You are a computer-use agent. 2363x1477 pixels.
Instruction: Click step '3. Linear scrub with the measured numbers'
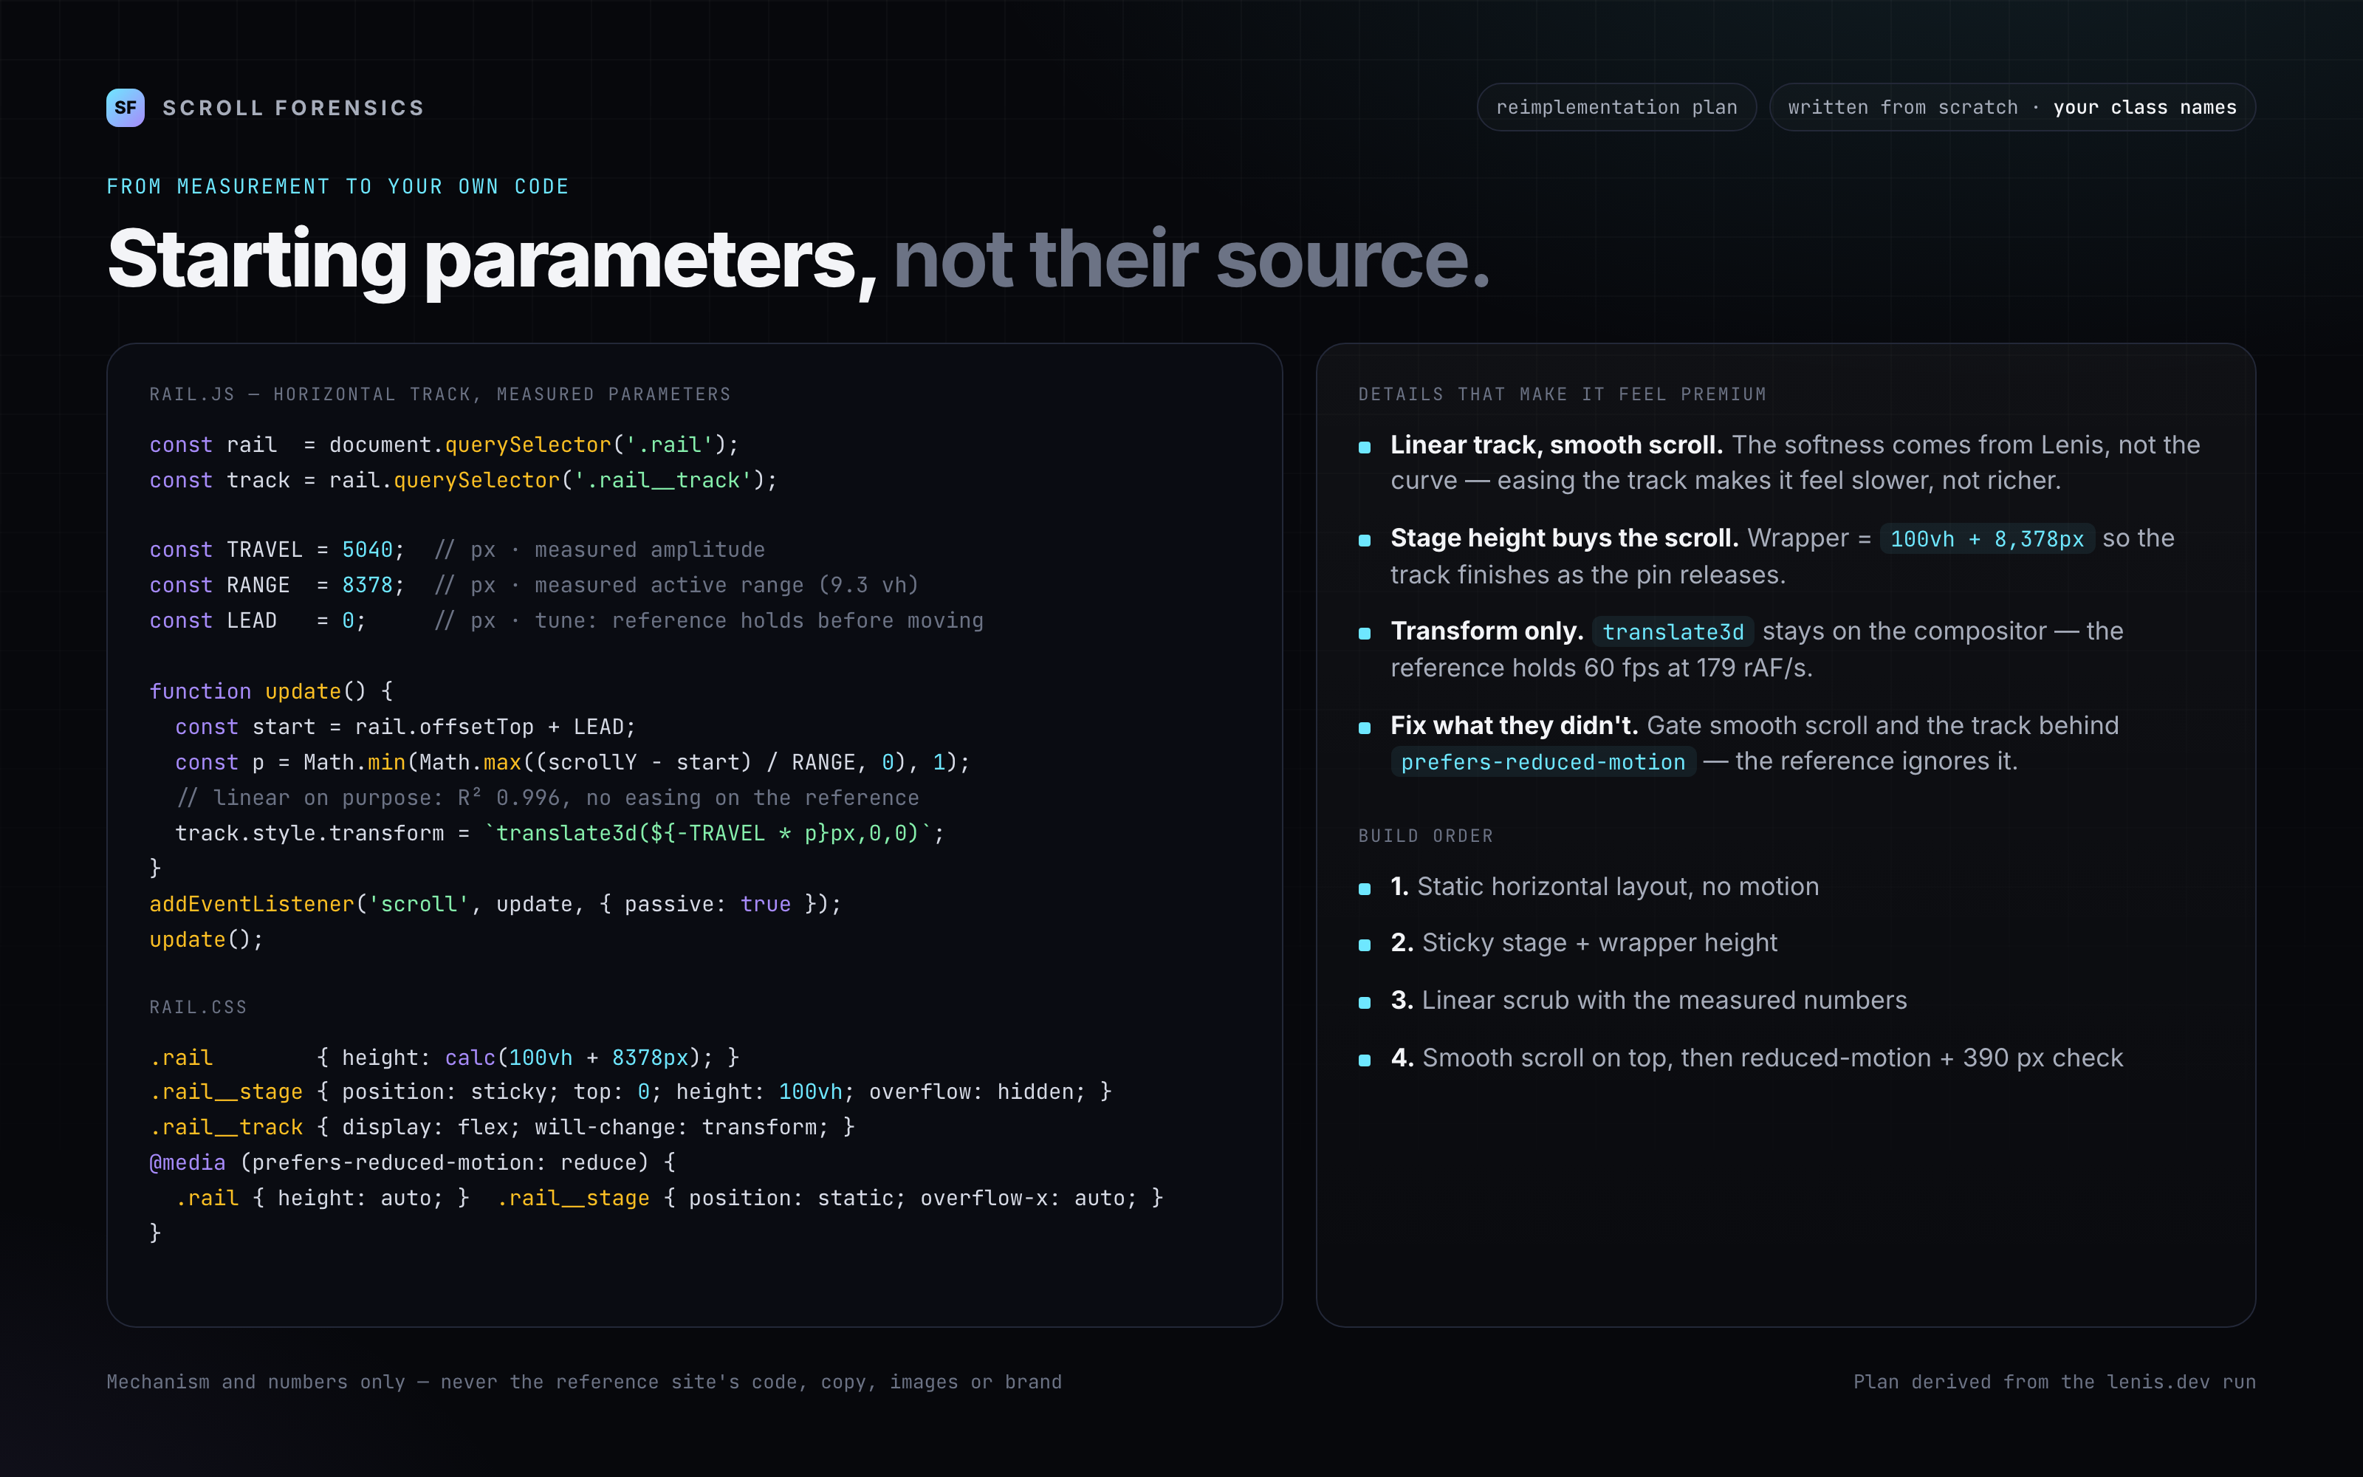coord(1648,1001)
